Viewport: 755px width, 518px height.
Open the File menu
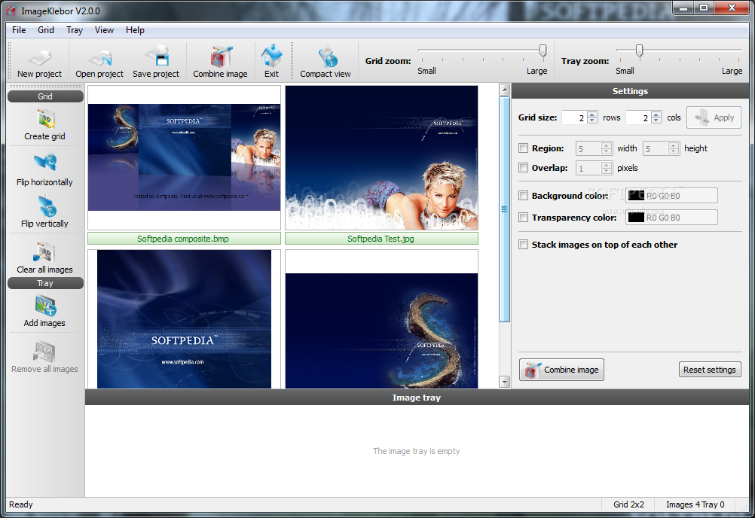pyautogui.click(x=19, y=30)
